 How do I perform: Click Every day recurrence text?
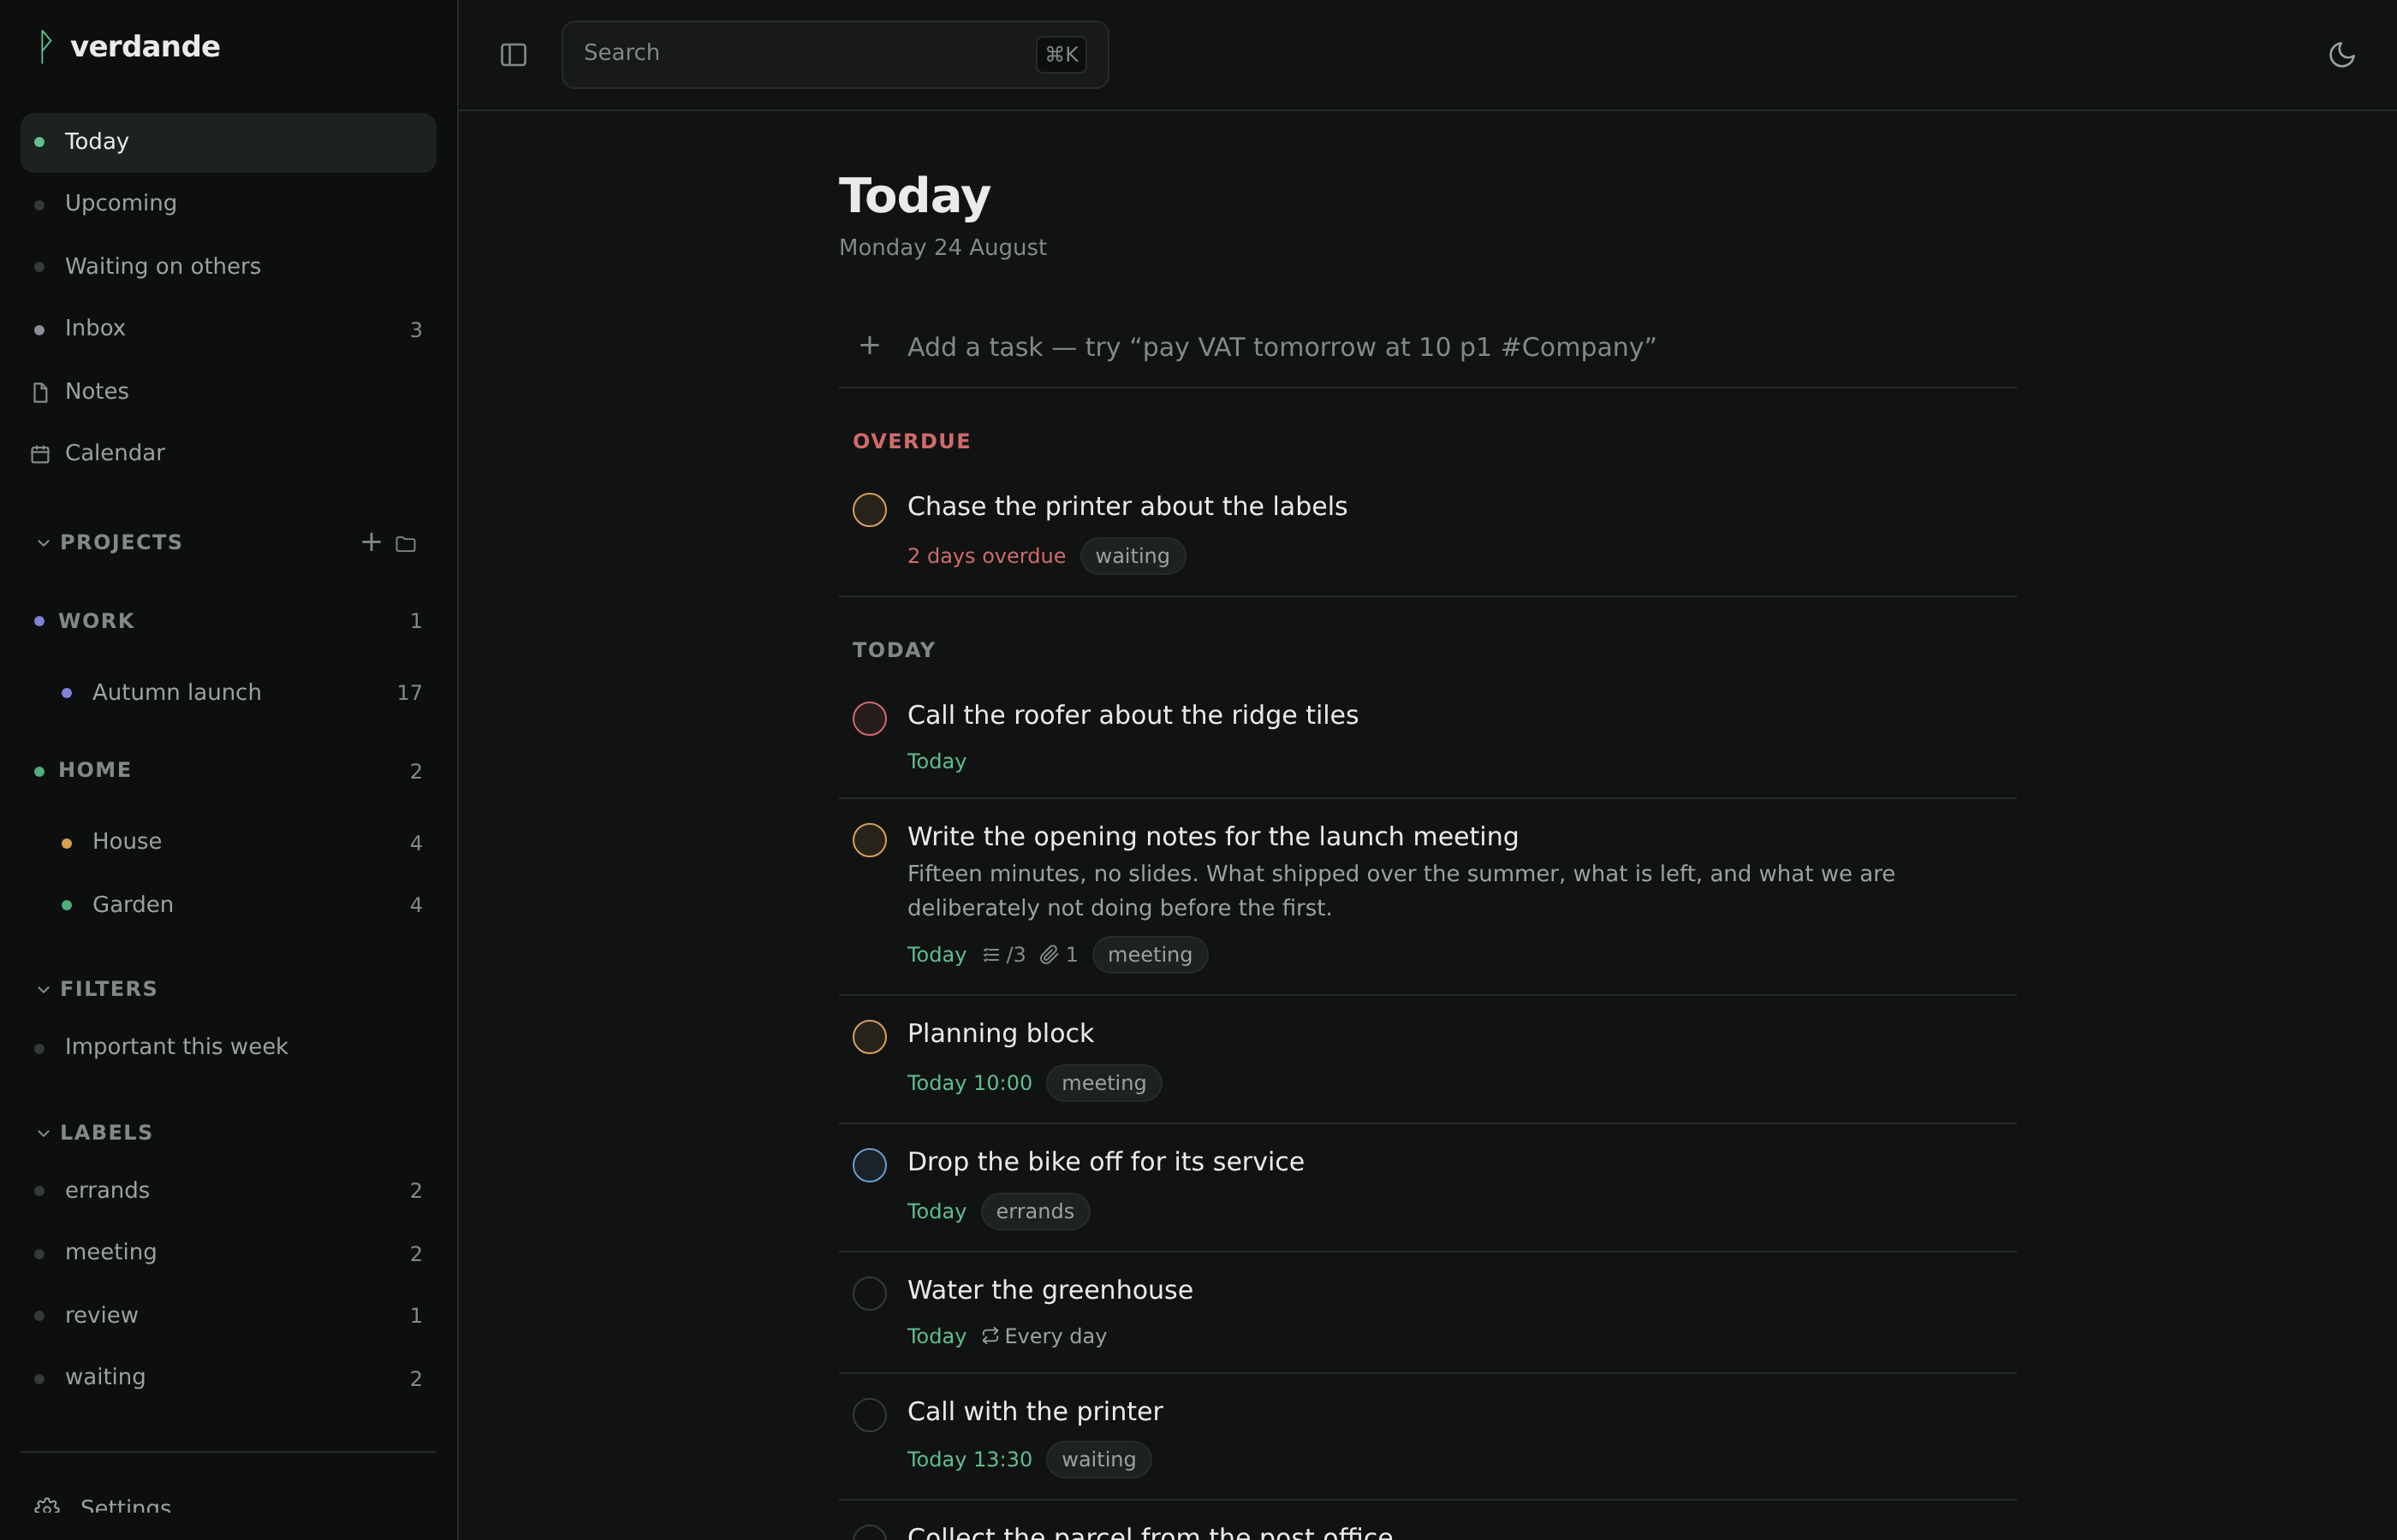pyautogui.click(x=1056, y=1336)
